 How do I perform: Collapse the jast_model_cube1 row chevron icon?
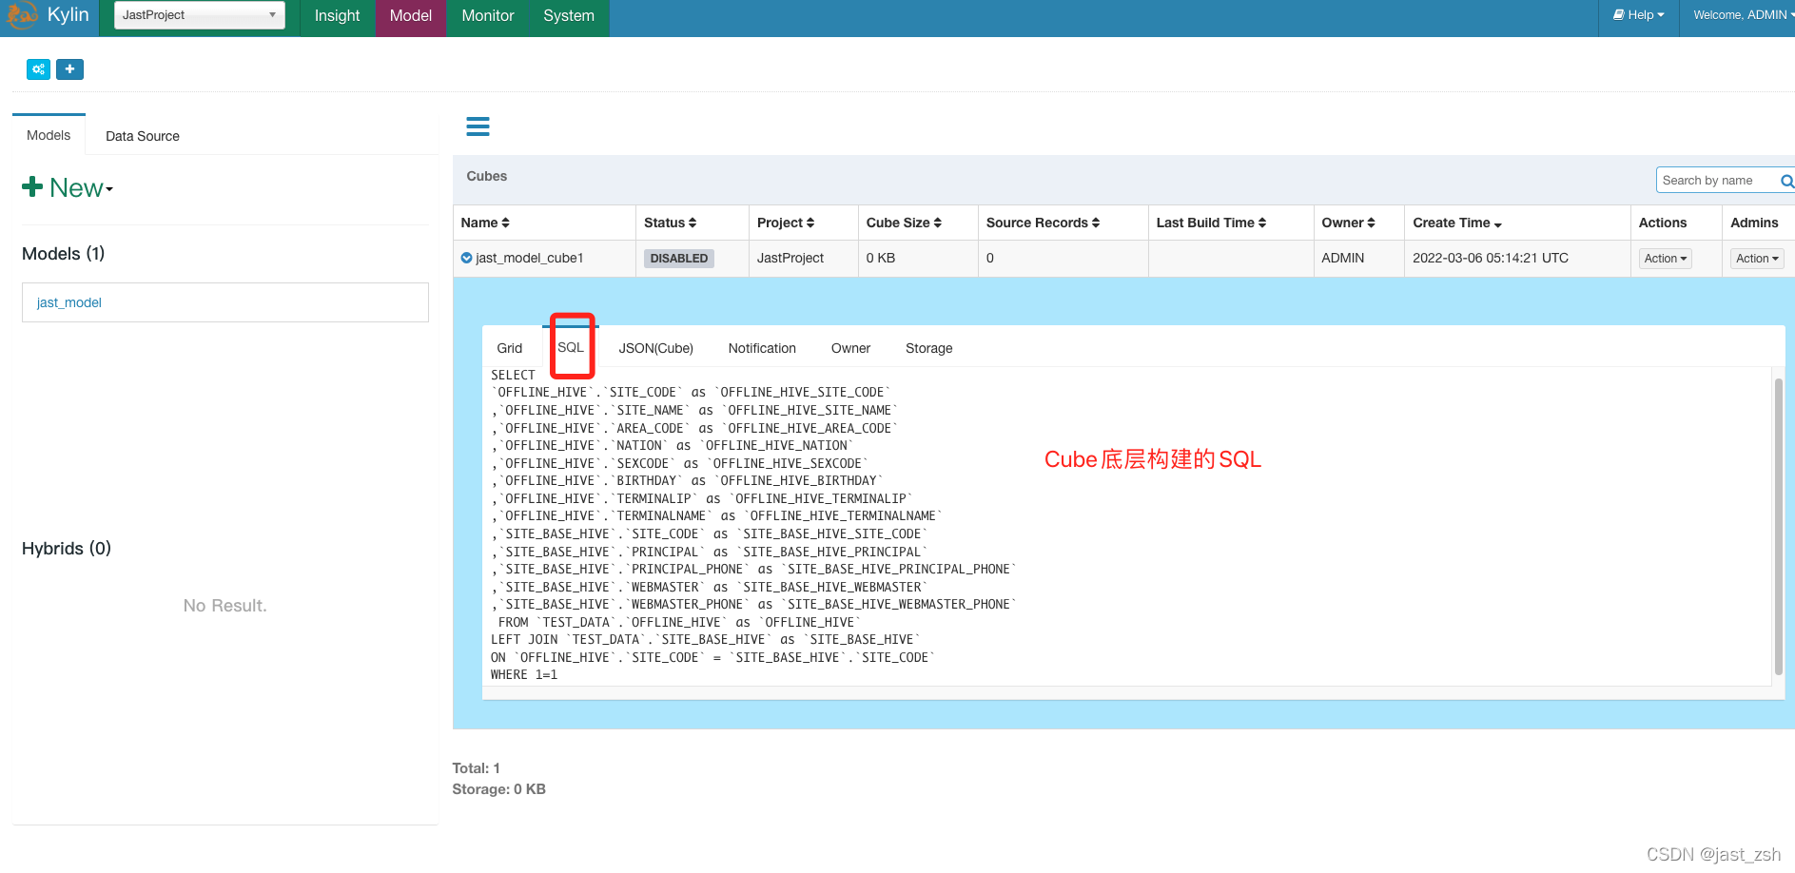(466, 258)
